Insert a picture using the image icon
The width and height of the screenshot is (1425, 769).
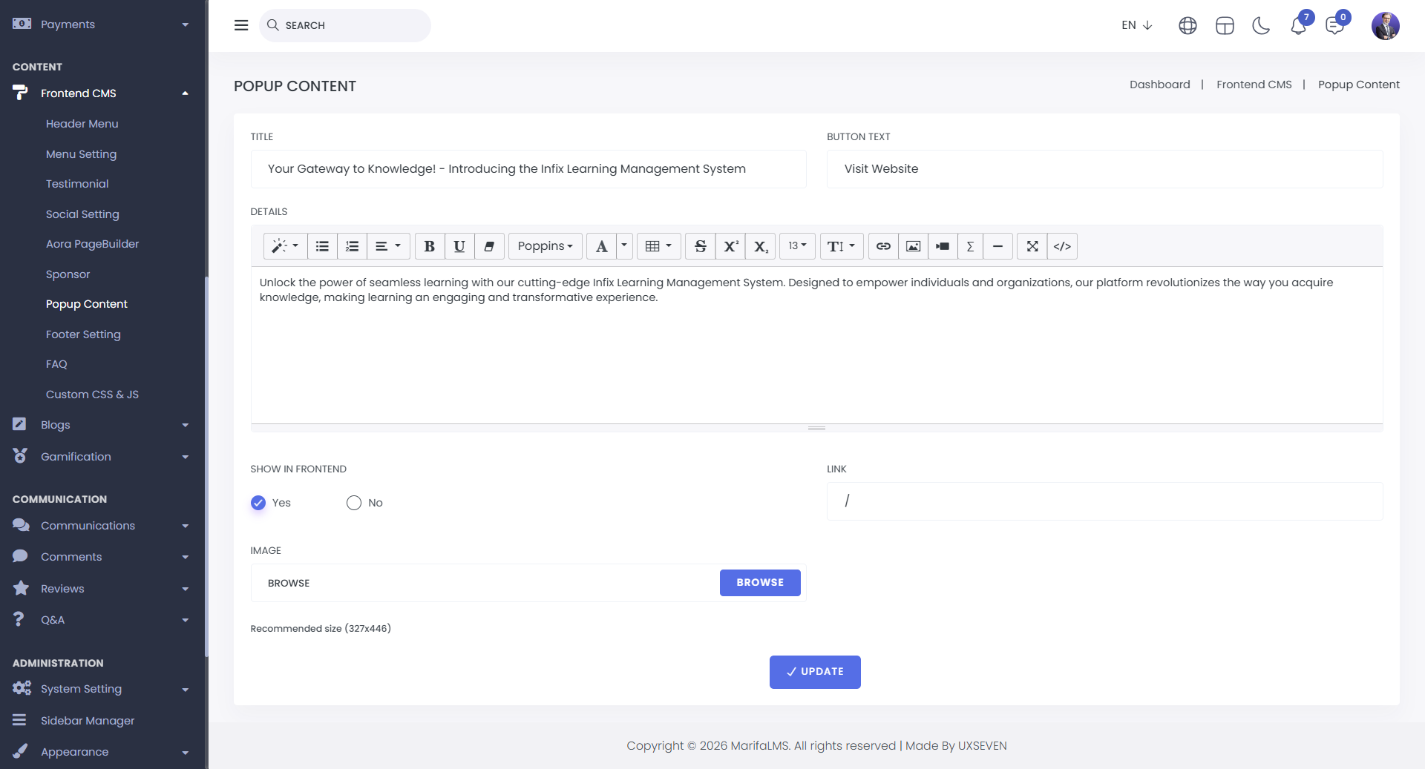point(913,246)
